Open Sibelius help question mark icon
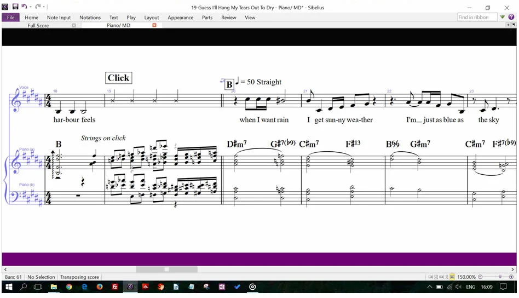 pos(511,17)
